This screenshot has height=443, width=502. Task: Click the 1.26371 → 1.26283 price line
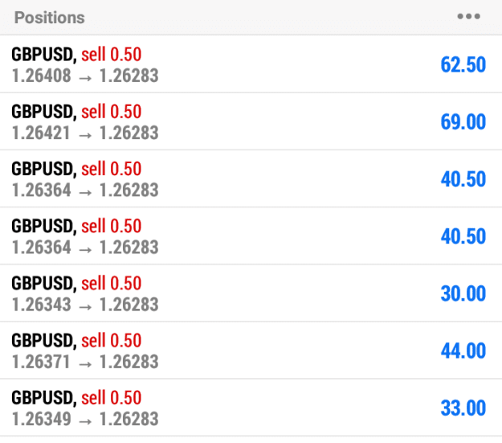[85, 362]
